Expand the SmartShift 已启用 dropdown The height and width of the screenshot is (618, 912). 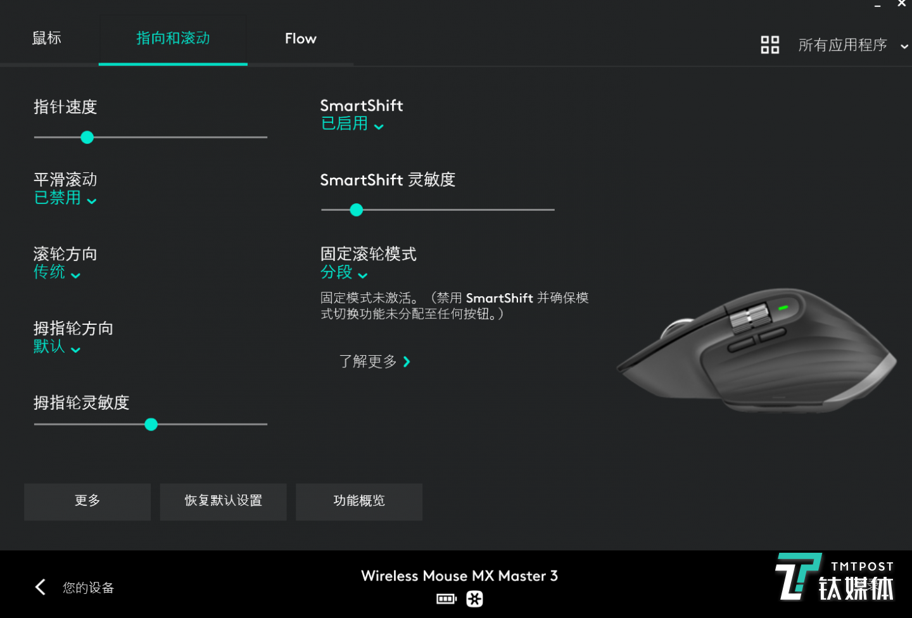(x=353, y=124)
